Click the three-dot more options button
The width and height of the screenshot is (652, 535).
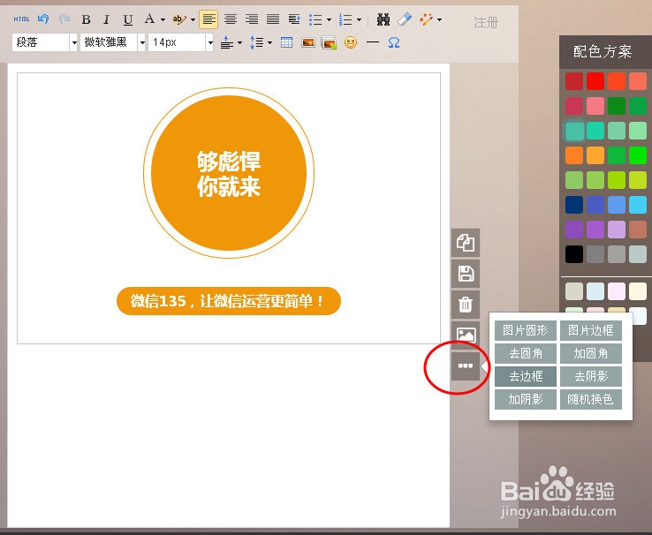466,366
